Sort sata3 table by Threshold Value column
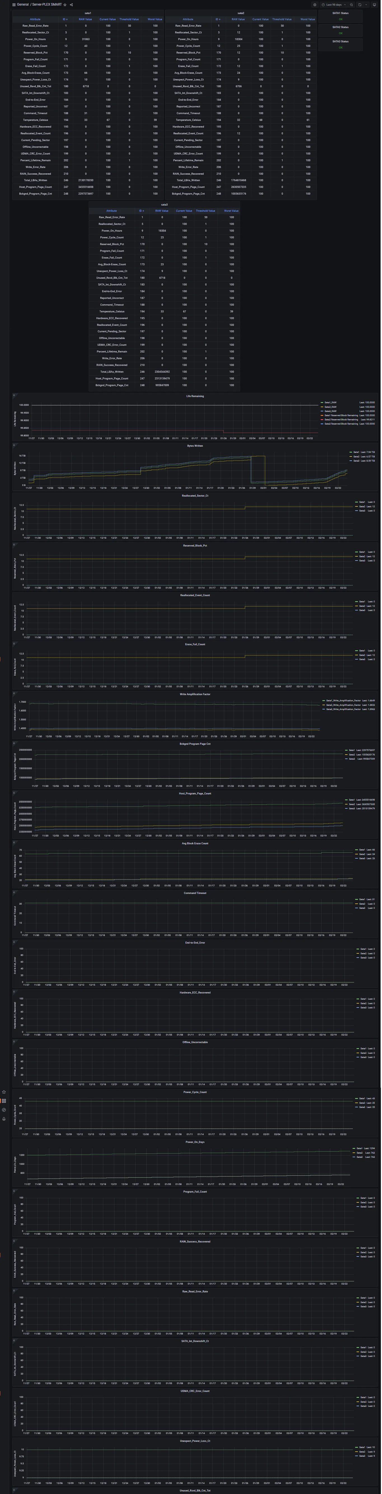 (205, 211)
